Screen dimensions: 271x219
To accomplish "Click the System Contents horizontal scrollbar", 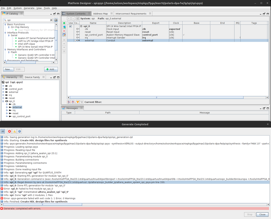I will click(x=157, y=98).
